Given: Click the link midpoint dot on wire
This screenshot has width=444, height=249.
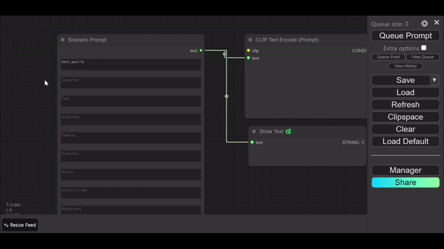Looking at the screenshot, I should point(226,96).
